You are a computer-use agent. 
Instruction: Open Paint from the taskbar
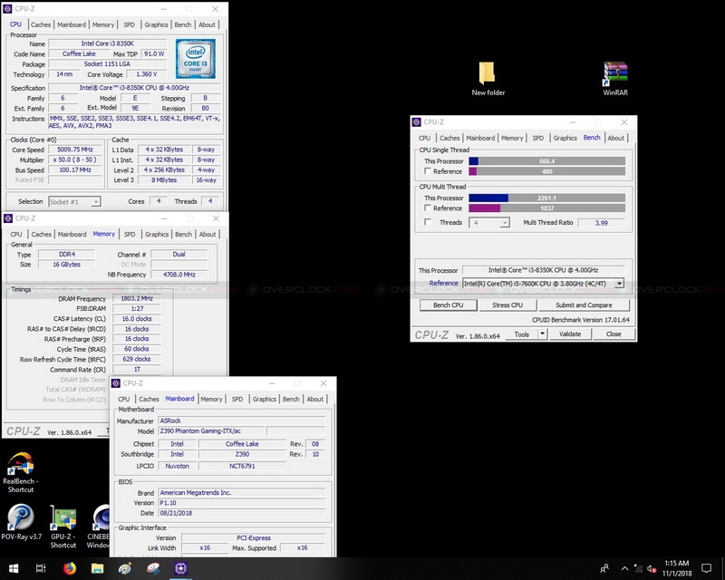pyautogui.click(x=125, y=568)
